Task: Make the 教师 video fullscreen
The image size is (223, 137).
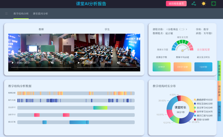Action: coord(61,63)
